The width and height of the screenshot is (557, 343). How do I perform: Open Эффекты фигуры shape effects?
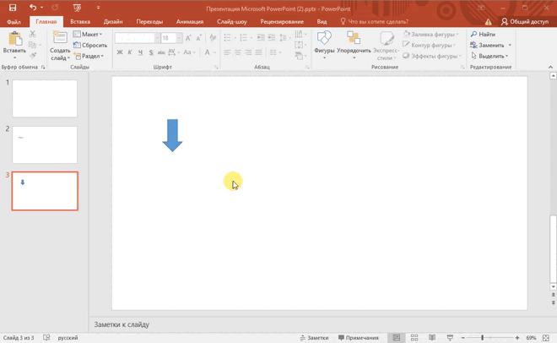(431, 56)
